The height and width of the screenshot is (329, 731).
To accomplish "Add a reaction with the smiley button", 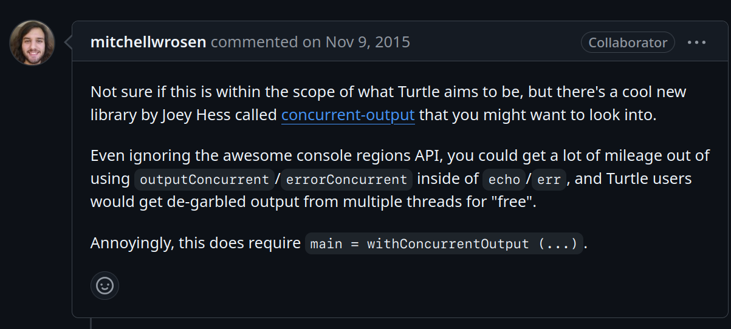I will (105, 285).
